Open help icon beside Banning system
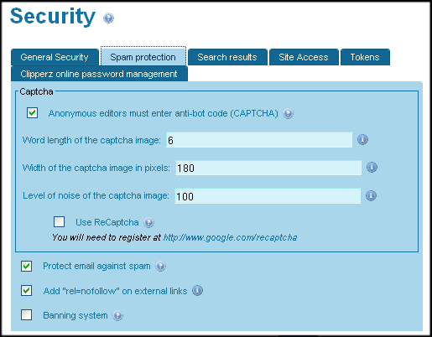This screenshot has height=337, width=432. click(x=117, y=316)
